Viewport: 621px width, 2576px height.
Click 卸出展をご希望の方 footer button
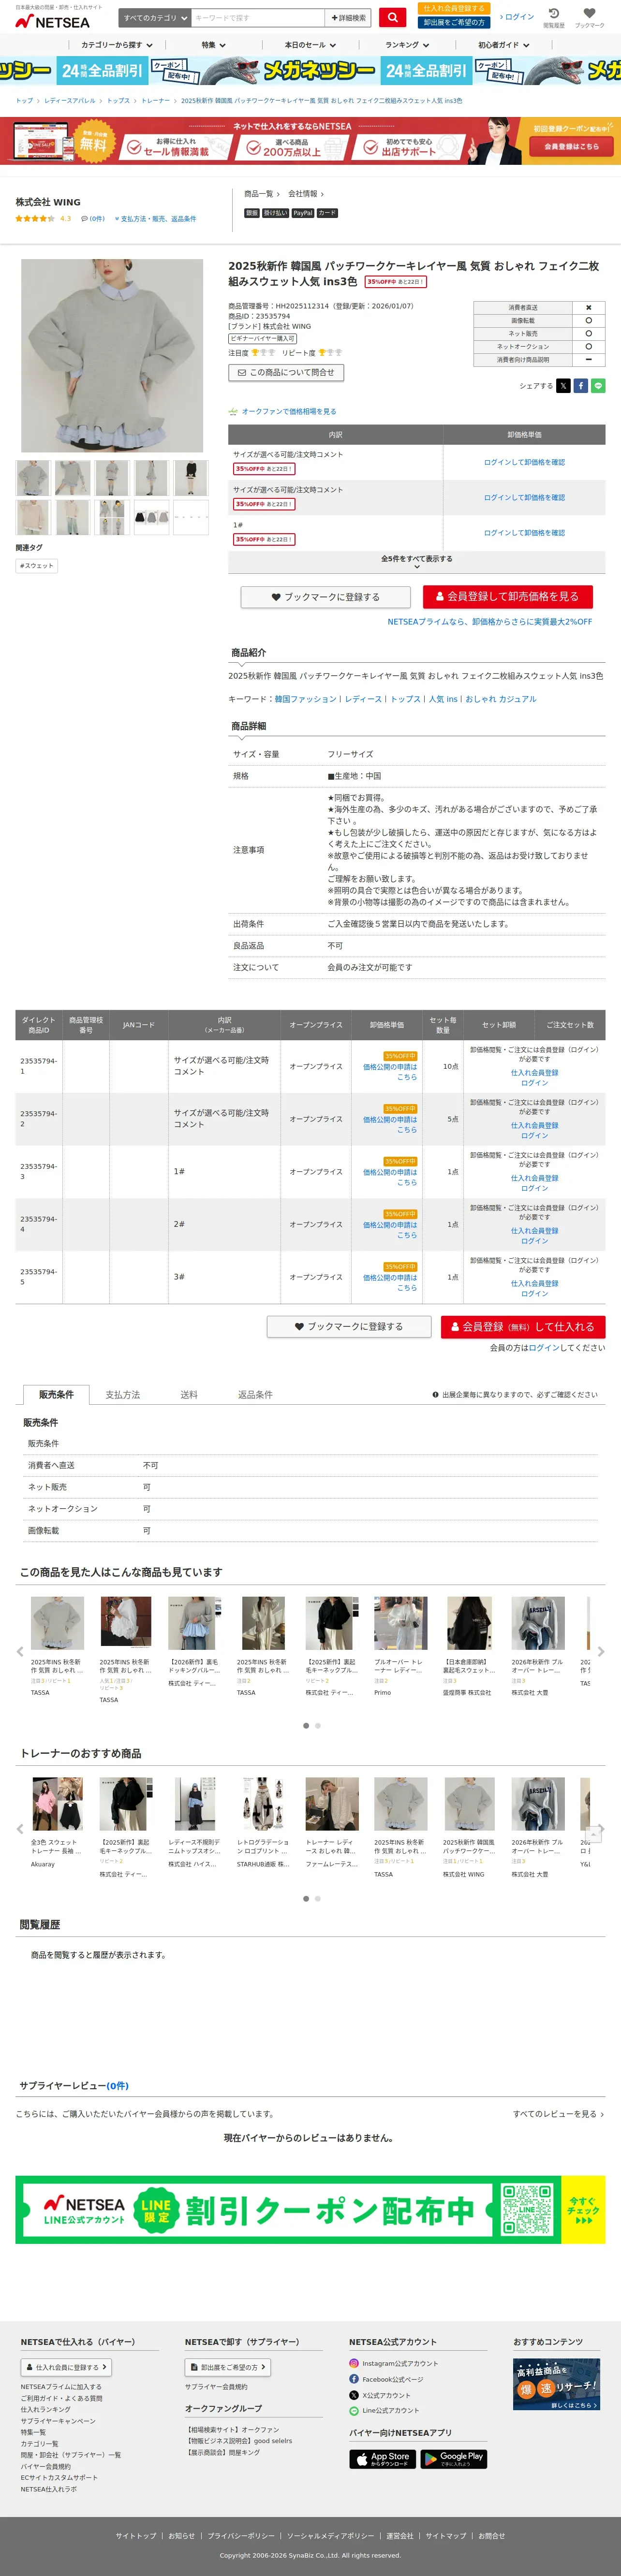point(228,2367)
